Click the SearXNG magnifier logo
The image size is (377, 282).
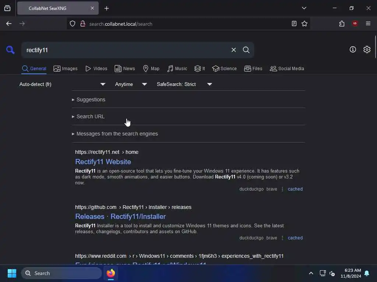point(10,50)
